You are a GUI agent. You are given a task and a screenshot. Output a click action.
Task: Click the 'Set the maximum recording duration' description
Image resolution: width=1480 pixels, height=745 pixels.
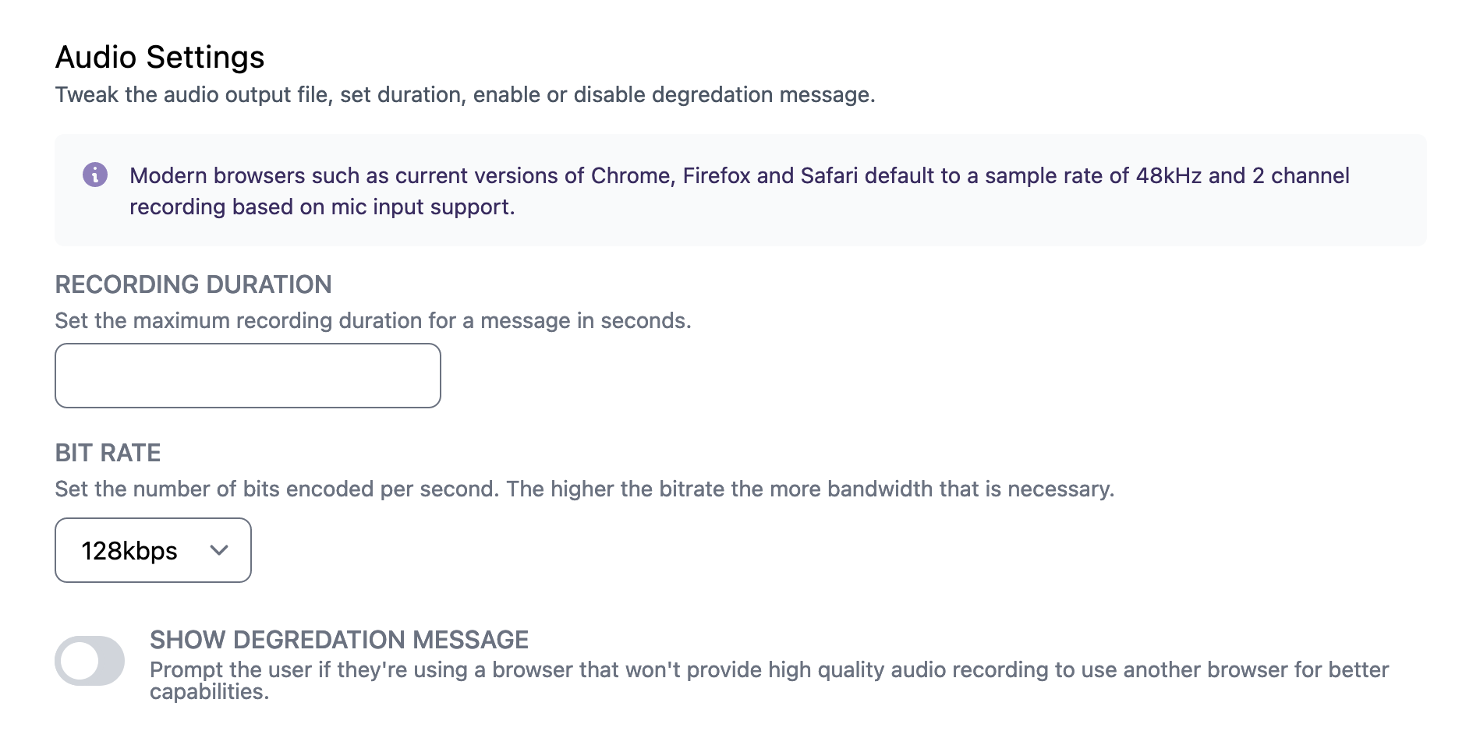click(373, 321)
